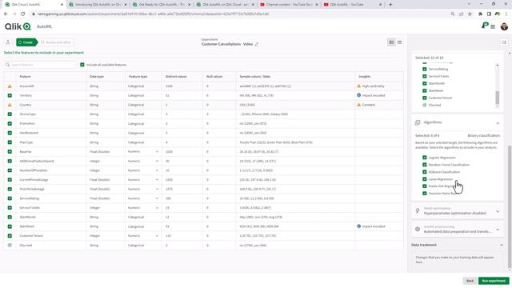The image size is (512, 288).
Task: Deselect the Logistic Regression algorithm
Action: click(x=425, y=158)
